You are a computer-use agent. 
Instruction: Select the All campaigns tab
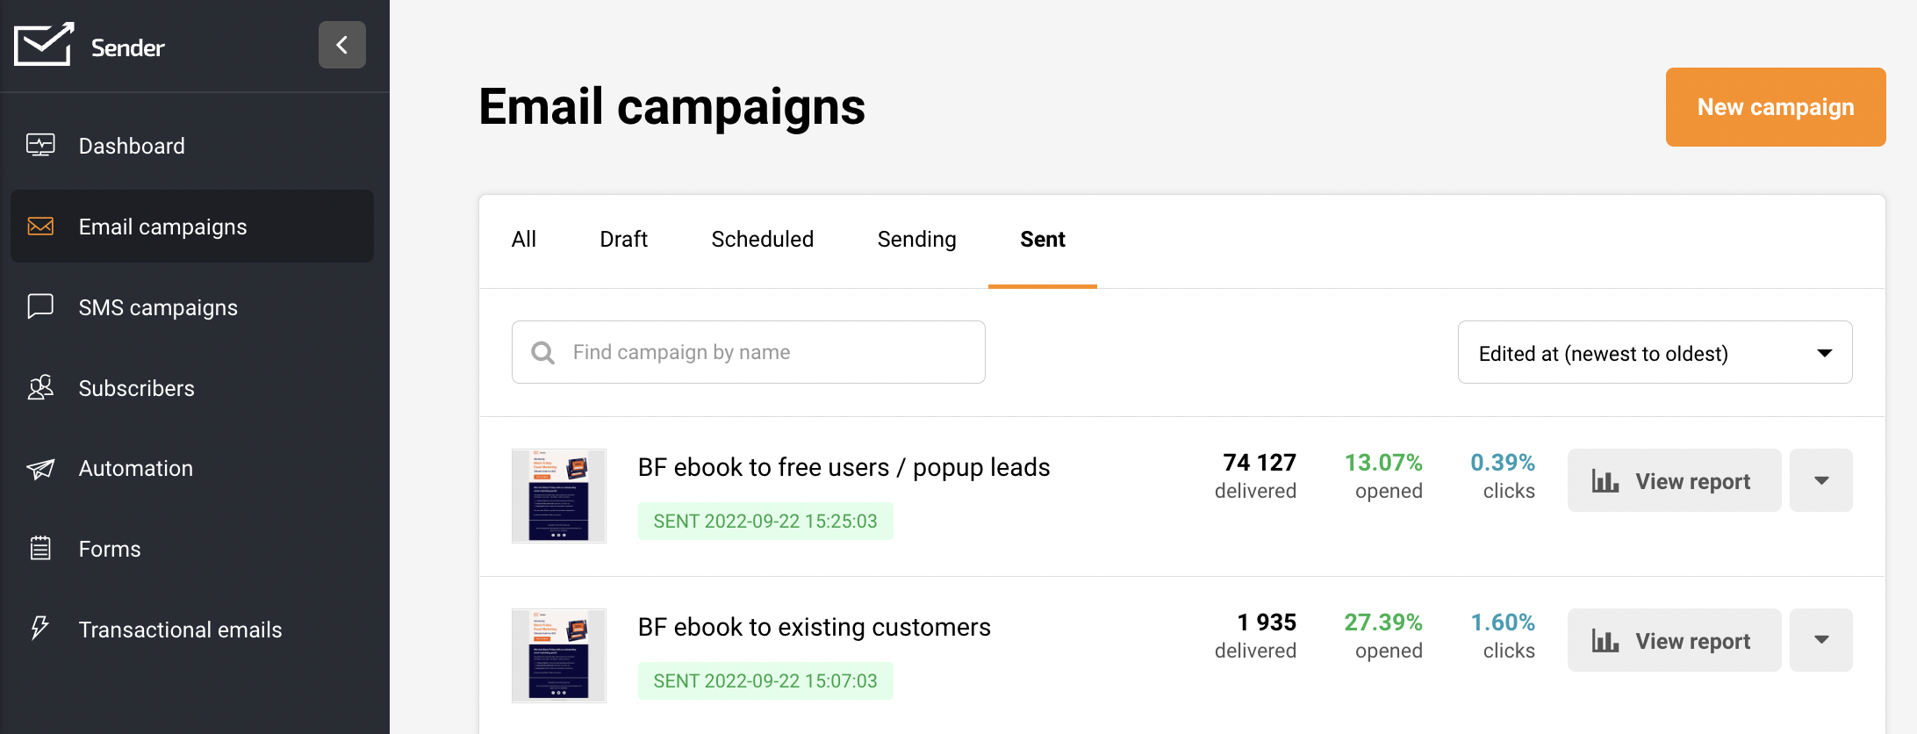click(x=524, y=239)
